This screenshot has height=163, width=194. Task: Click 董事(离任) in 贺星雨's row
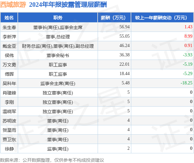point(58,130)
